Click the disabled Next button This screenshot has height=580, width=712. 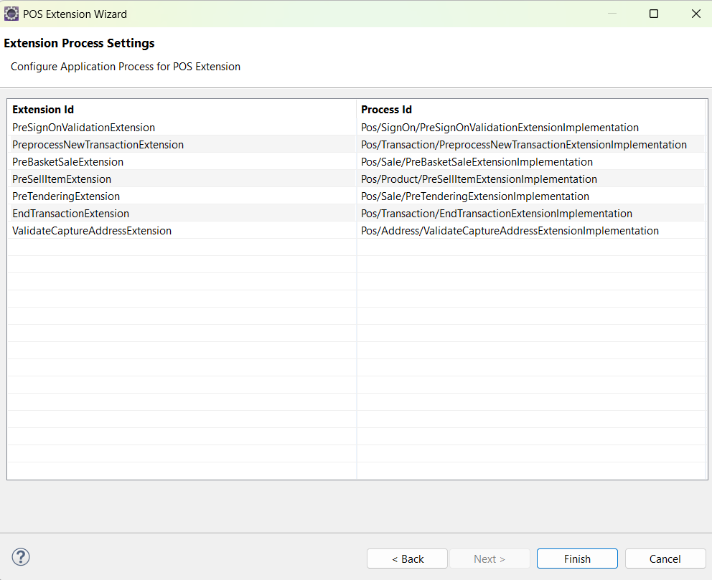(489, 558)
